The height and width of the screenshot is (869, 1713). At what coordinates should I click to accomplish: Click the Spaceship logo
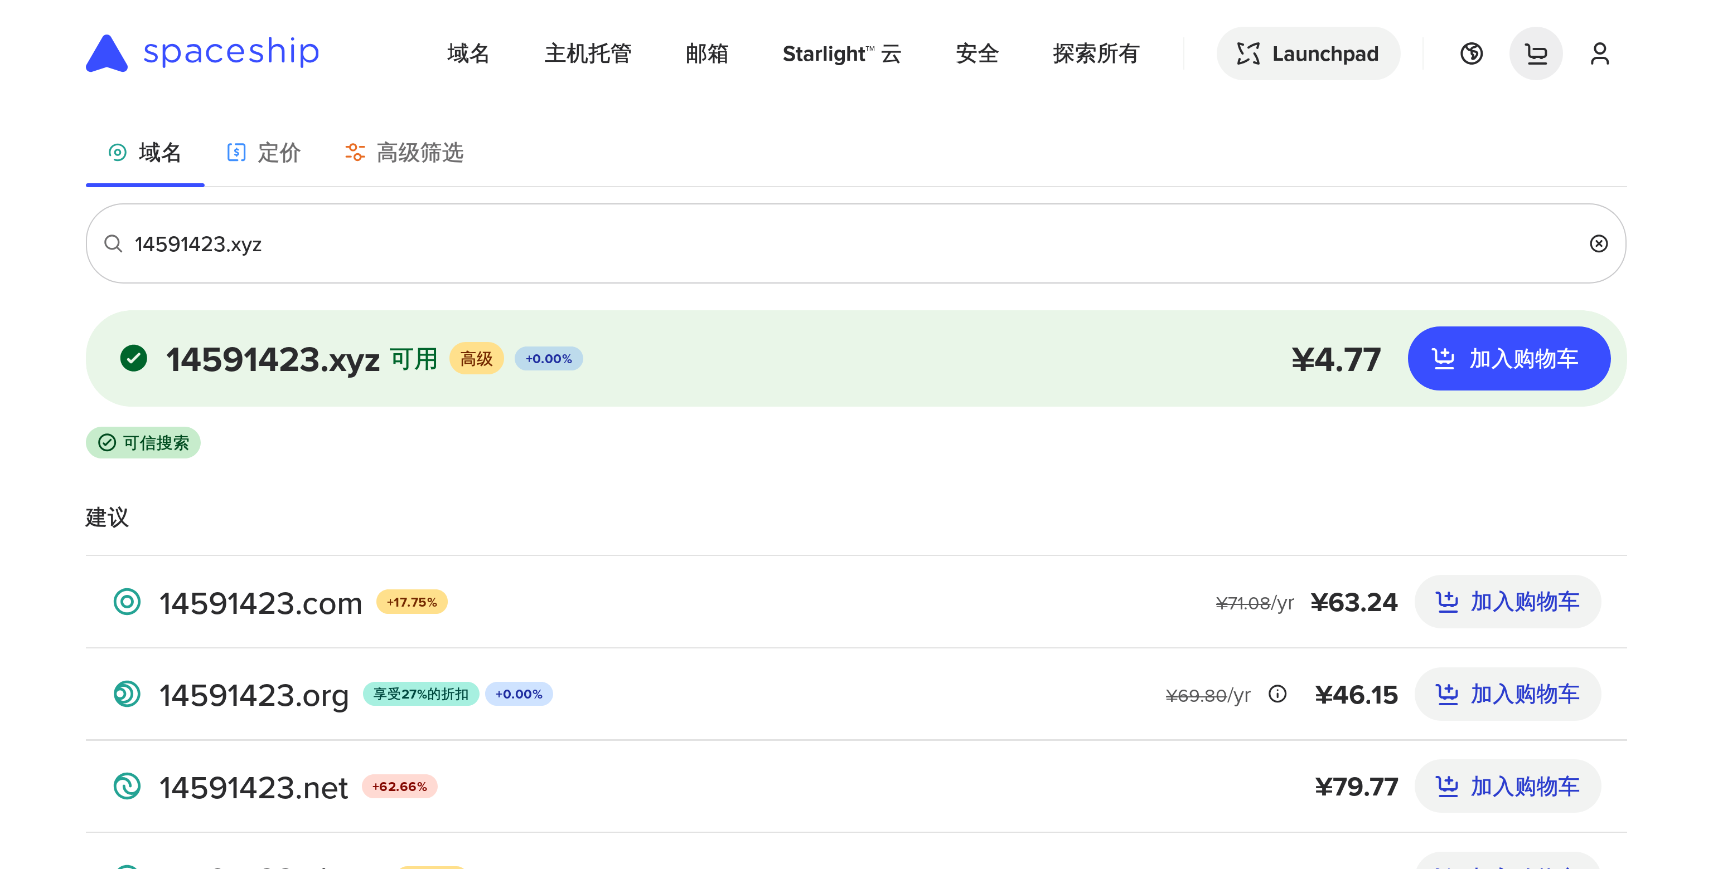pyautogui.click(x=202, y=52)
